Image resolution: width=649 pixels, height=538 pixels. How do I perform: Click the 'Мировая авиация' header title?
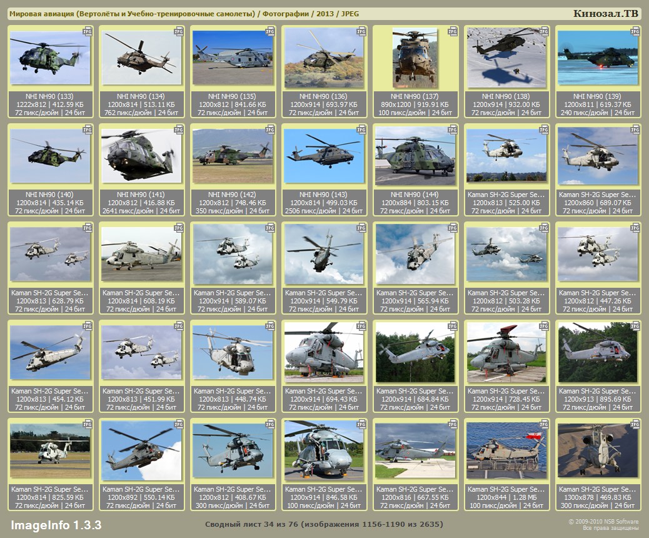click(41, 14)
